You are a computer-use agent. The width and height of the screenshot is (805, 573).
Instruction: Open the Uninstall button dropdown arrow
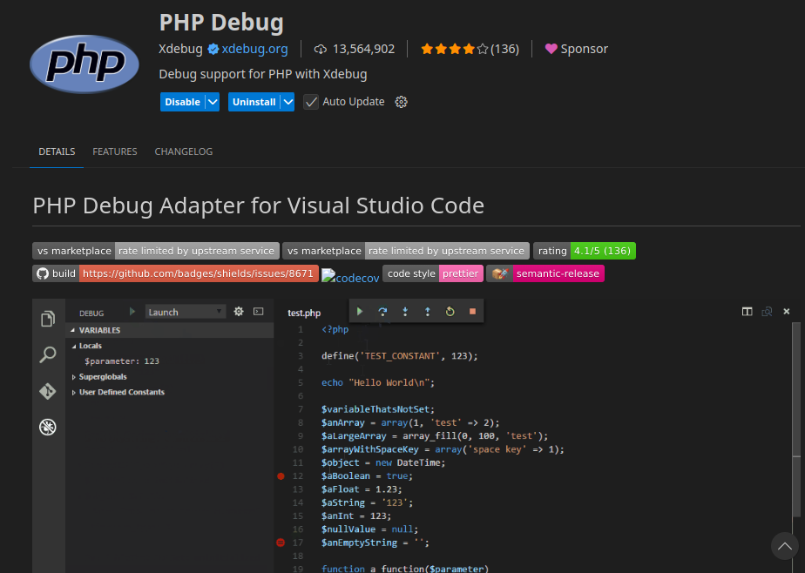click(x=288, y=102)
